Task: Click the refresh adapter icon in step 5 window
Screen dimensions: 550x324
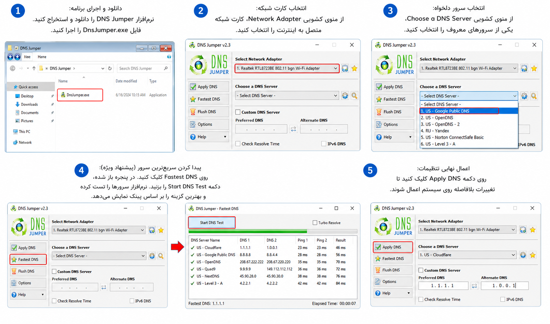Action: tap(523, 230)
